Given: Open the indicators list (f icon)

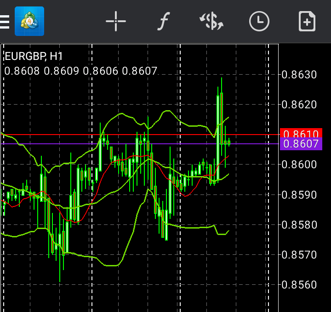Looking at the screenshot, I should click(163, 22).
